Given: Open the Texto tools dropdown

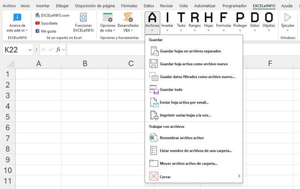Looking at the screenshot, I should point(181,22).
